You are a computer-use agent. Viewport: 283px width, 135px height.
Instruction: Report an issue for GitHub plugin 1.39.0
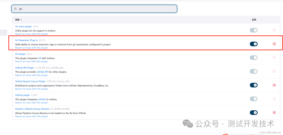coord(32,103)
